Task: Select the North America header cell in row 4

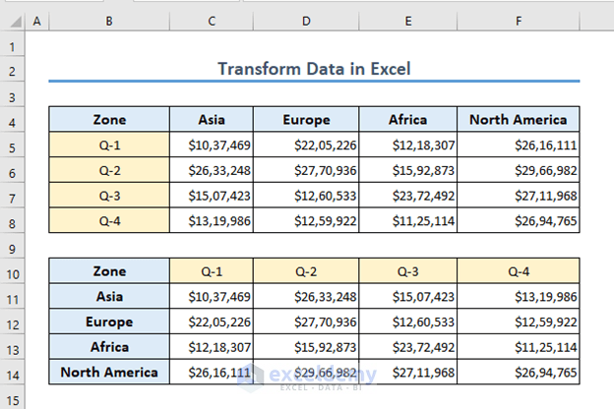Action: pyautogui.click(x=518, y=119)
